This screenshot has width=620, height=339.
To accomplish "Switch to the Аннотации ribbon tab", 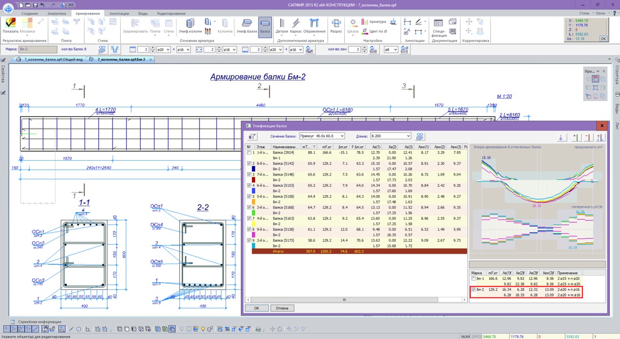I will point(119,13).
